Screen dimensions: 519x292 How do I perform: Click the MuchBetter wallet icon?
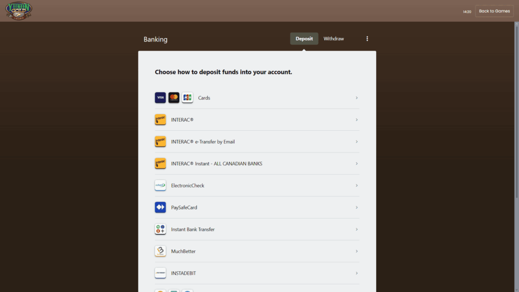click(160, 251)
